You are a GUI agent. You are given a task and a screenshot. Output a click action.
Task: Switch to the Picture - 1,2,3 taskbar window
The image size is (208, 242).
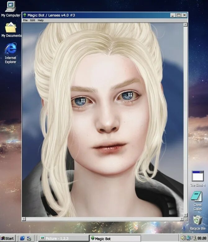tap(63, 239)
